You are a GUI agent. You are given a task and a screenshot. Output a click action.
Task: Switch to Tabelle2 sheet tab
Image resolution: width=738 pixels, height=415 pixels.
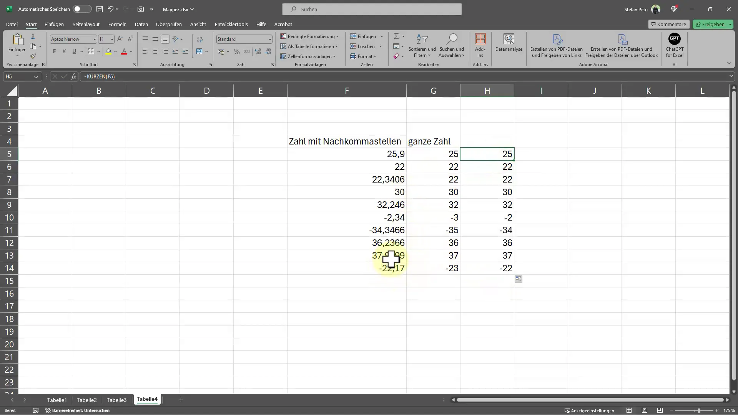pos(87,399)
